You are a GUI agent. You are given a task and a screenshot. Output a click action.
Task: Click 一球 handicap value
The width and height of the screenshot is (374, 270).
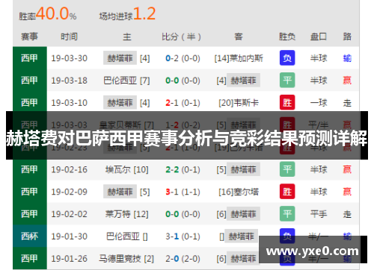point(319,103)
